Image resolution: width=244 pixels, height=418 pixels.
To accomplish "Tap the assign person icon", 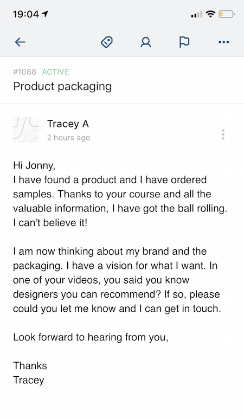I will click(146, 42).
